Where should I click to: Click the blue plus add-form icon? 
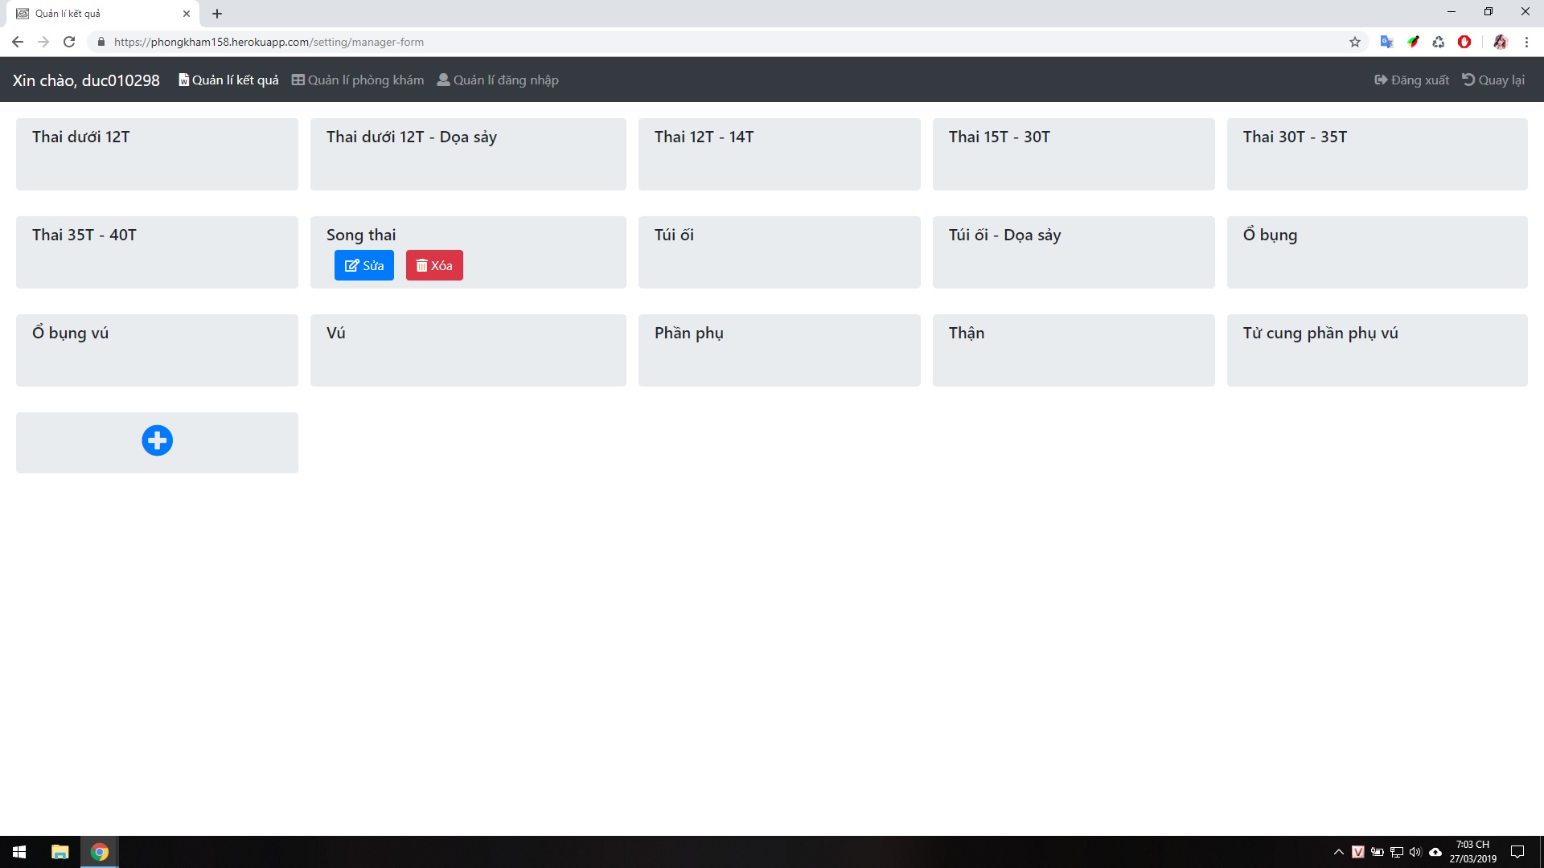(157, 440)
